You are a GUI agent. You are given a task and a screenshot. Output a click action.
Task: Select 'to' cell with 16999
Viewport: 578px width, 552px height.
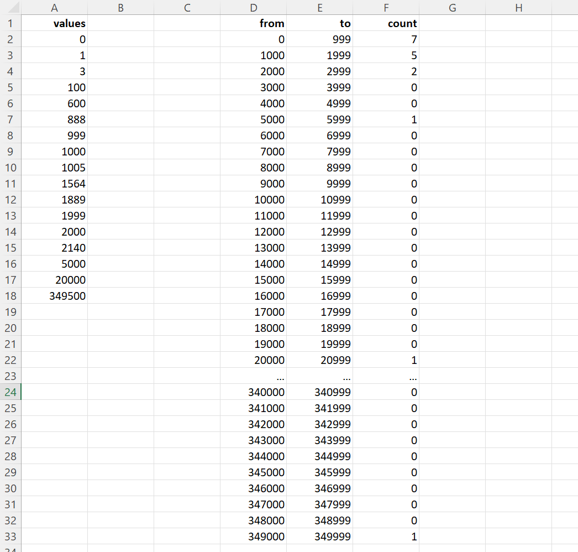319,295
